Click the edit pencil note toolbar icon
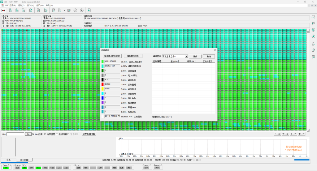The image size is (317, 171). [x=31, y=10]
